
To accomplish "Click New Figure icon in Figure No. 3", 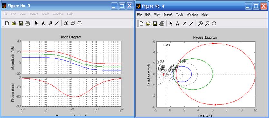I will coord(7,23).
